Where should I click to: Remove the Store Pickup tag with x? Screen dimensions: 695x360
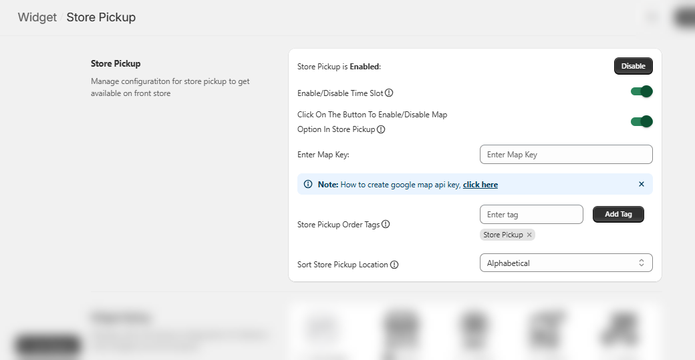(x=529, y=235)
